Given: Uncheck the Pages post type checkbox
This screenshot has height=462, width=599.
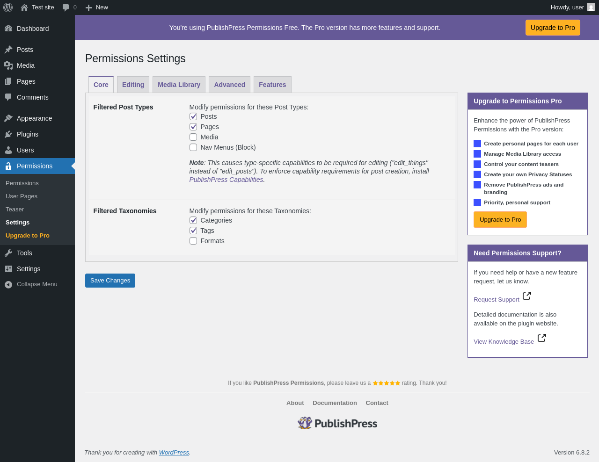Looking at the screenshot, I should [x=193, y=127].
